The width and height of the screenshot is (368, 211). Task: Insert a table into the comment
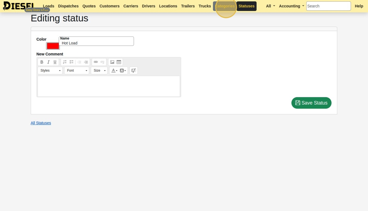119,62
